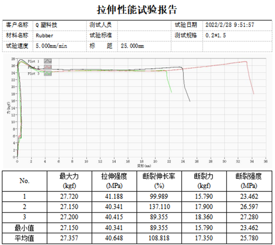The width and height of the screenshot is (275, 245).
Task: Select the 拉伸强度 cell 41.188 in row 1
Action: coord(114,197)
